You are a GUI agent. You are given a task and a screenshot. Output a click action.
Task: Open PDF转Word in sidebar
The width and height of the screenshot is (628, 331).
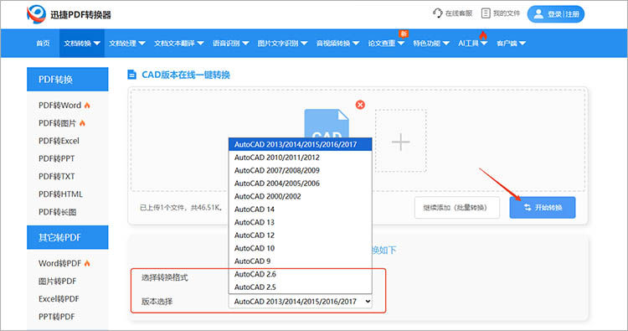[60, 106]
